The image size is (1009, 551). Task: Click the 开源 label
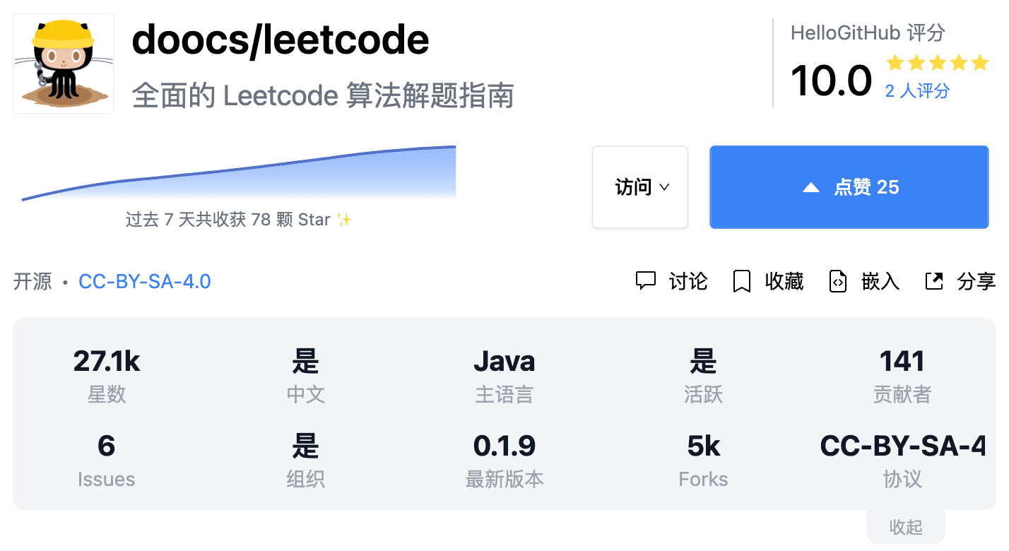33,281
